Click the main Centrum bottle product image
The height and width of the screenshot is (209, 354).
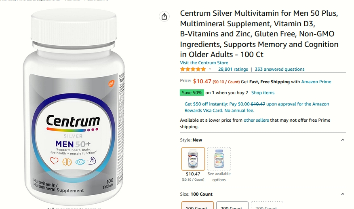coord(74,106)
